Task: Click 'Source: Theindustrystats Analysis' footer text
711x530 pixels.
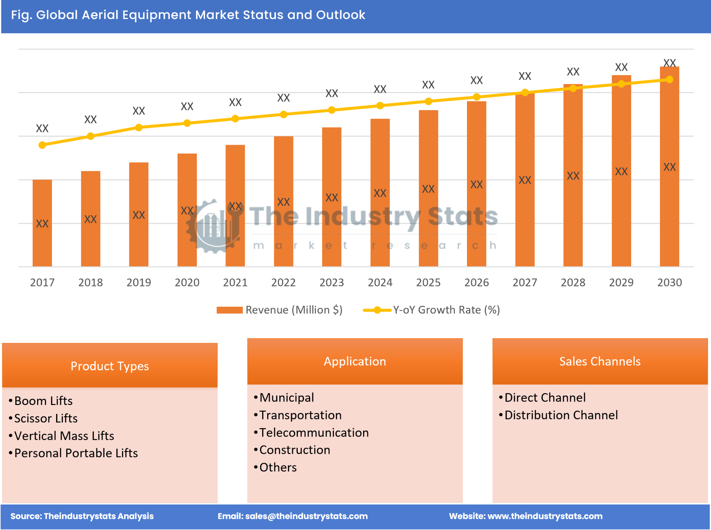Action: point(82,516)
